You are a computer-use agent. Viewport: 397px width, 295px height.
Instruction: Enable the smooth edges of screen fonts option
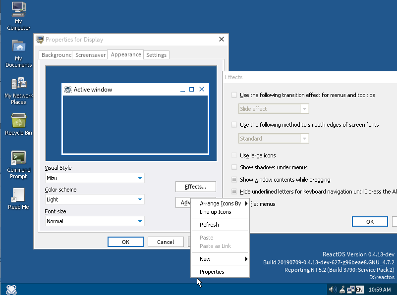234,125
